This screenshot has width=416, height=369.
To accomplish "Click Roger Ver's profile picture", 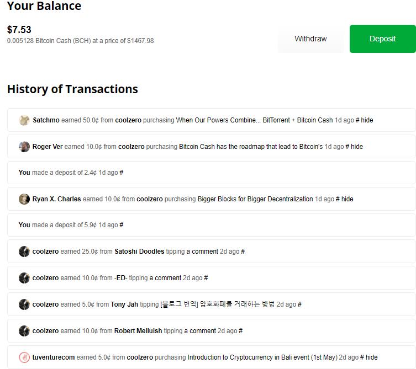I will tap(24, 147).
